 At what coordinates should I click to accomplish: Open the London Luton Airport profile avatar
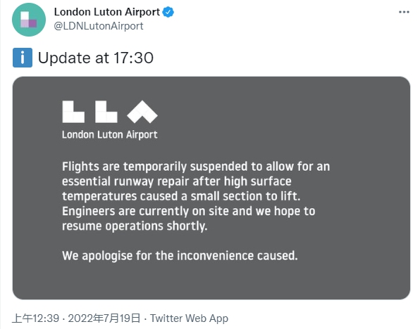29,20
